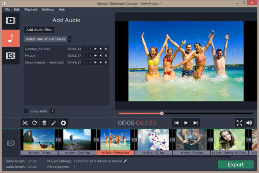
Task: Click the preview image of beach friends
Action: coord(186,61)
